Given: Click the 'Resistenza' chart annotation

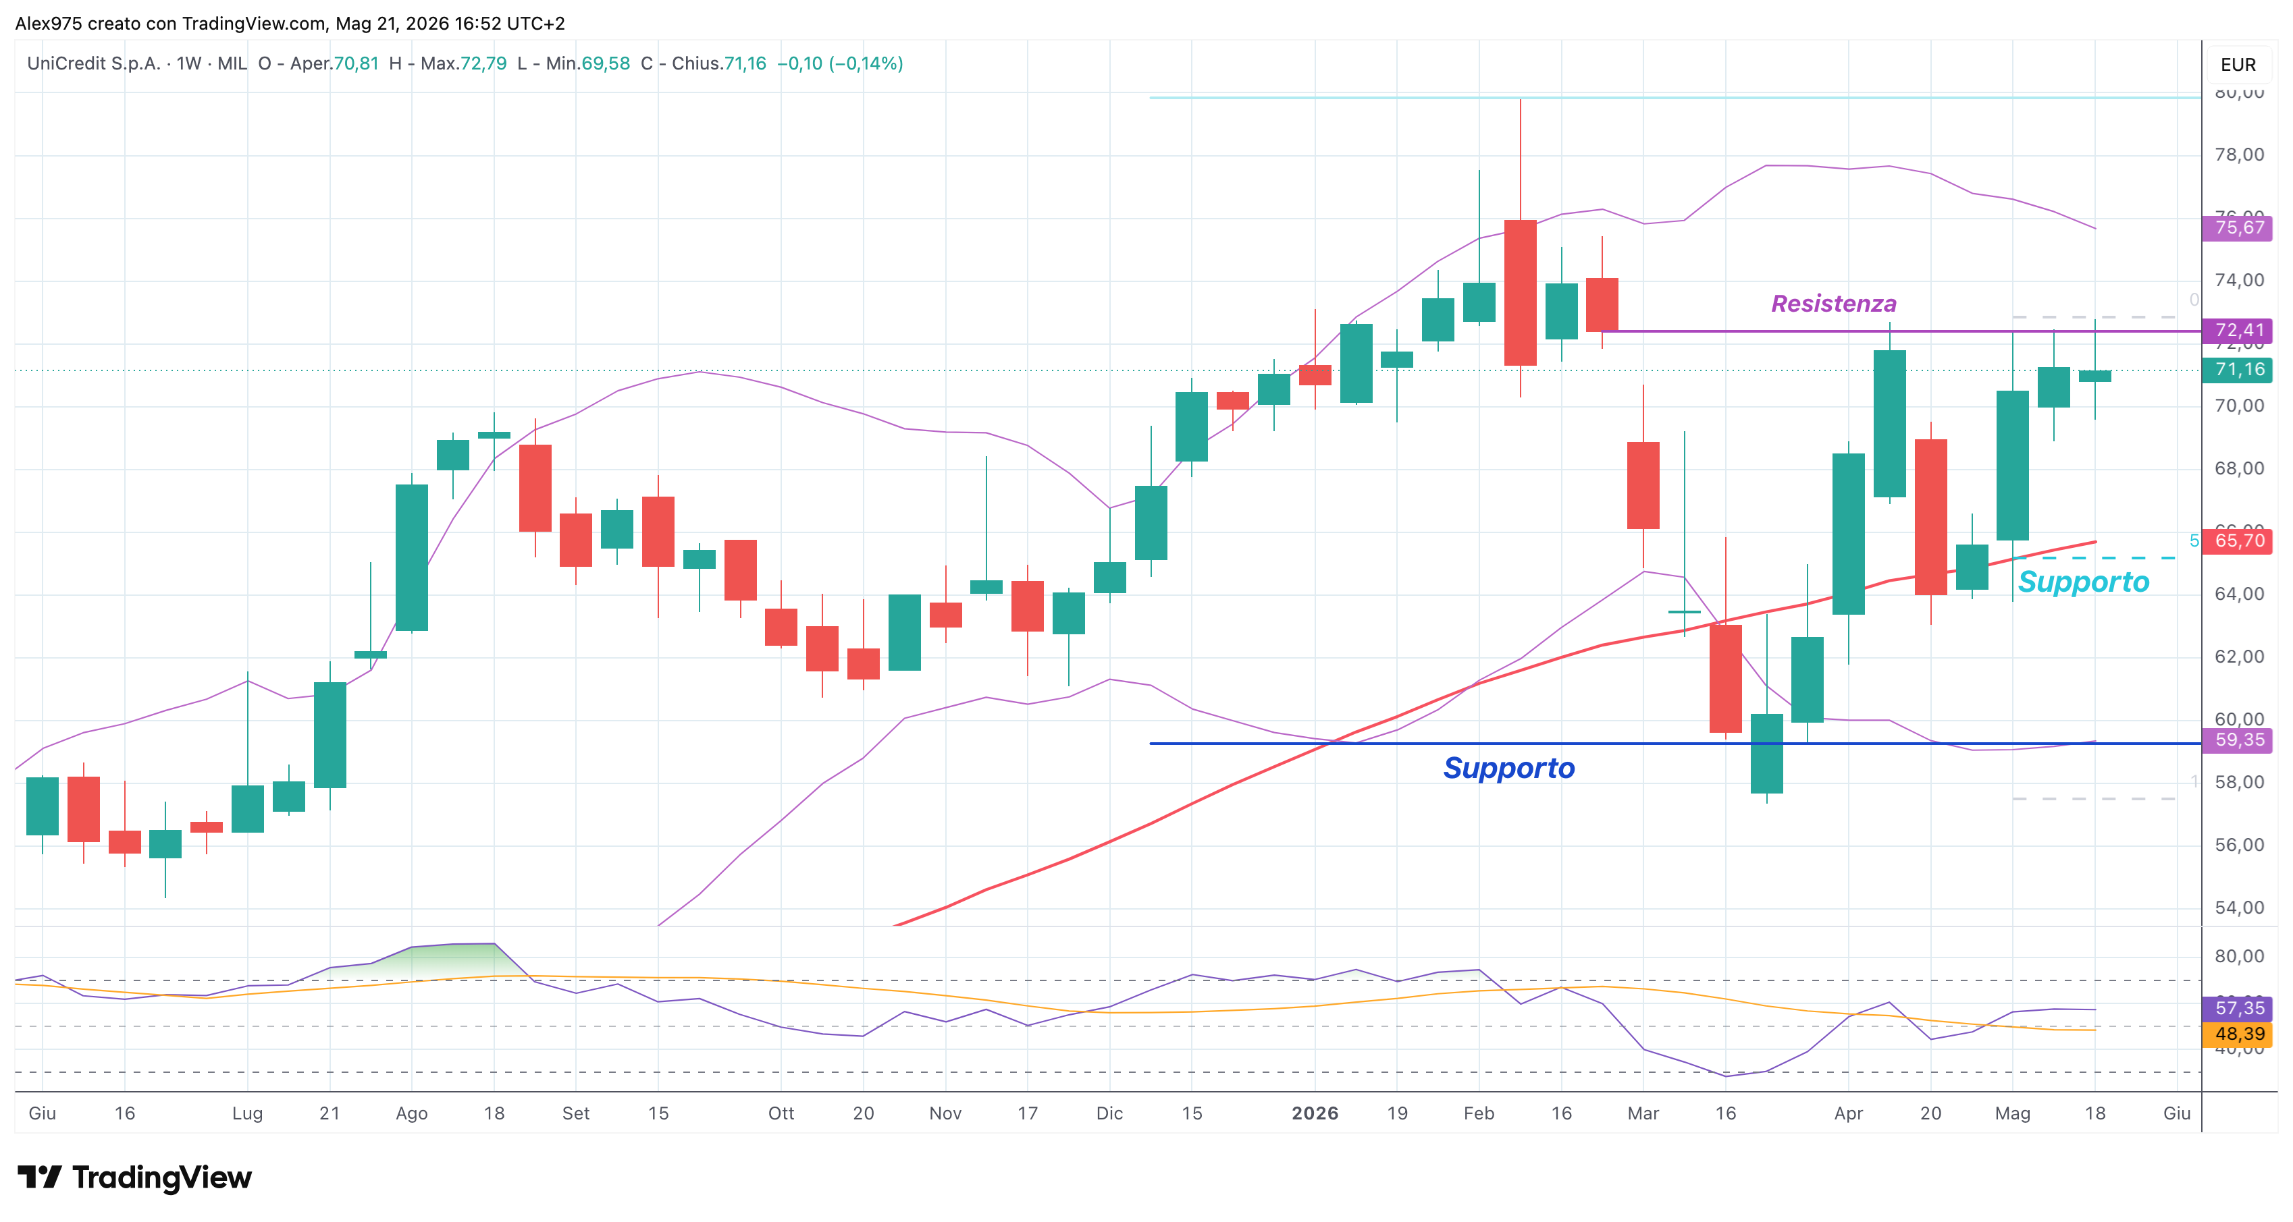Looking at the screenshot, I should point(1834,304).
